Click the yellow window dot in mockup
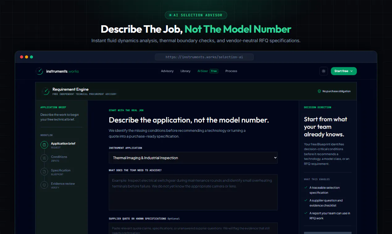The width and height of the screenshot is (392, 234). [27, 57]
